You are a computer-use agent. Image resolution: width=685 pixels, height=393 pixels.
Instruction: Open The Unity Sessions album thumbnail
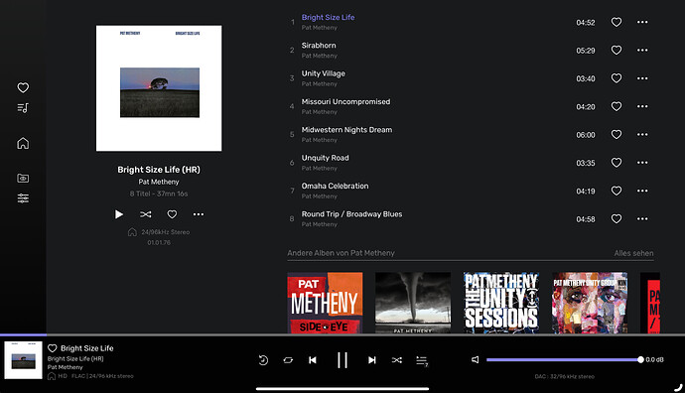point(501,303)
